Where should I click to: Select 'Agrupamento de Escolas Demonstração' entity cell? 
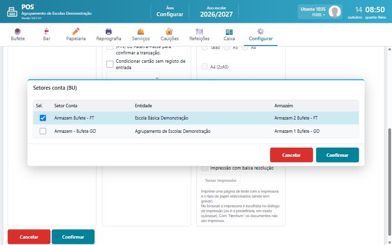(x=172, y=131)
